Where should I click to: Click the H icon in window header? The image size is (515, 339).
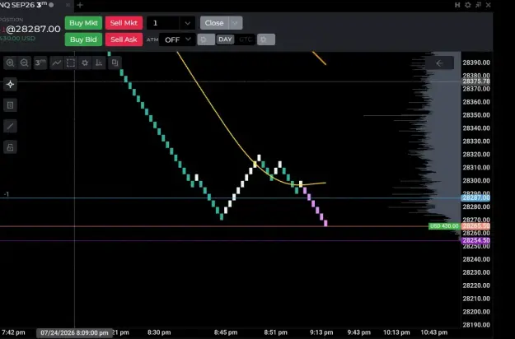(x=457, y=5)
